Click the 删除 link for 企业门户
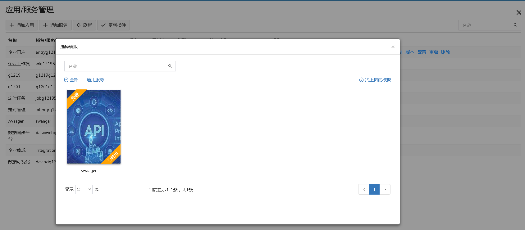The width and height of the screenshot is (525, 230). point(445,52)
